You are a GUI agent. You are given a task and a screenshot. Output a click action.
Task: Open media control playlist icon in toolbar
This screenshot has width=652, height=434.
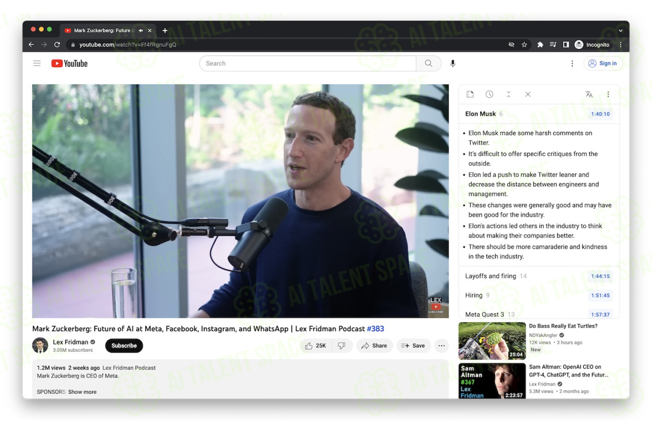pos(553,44)
